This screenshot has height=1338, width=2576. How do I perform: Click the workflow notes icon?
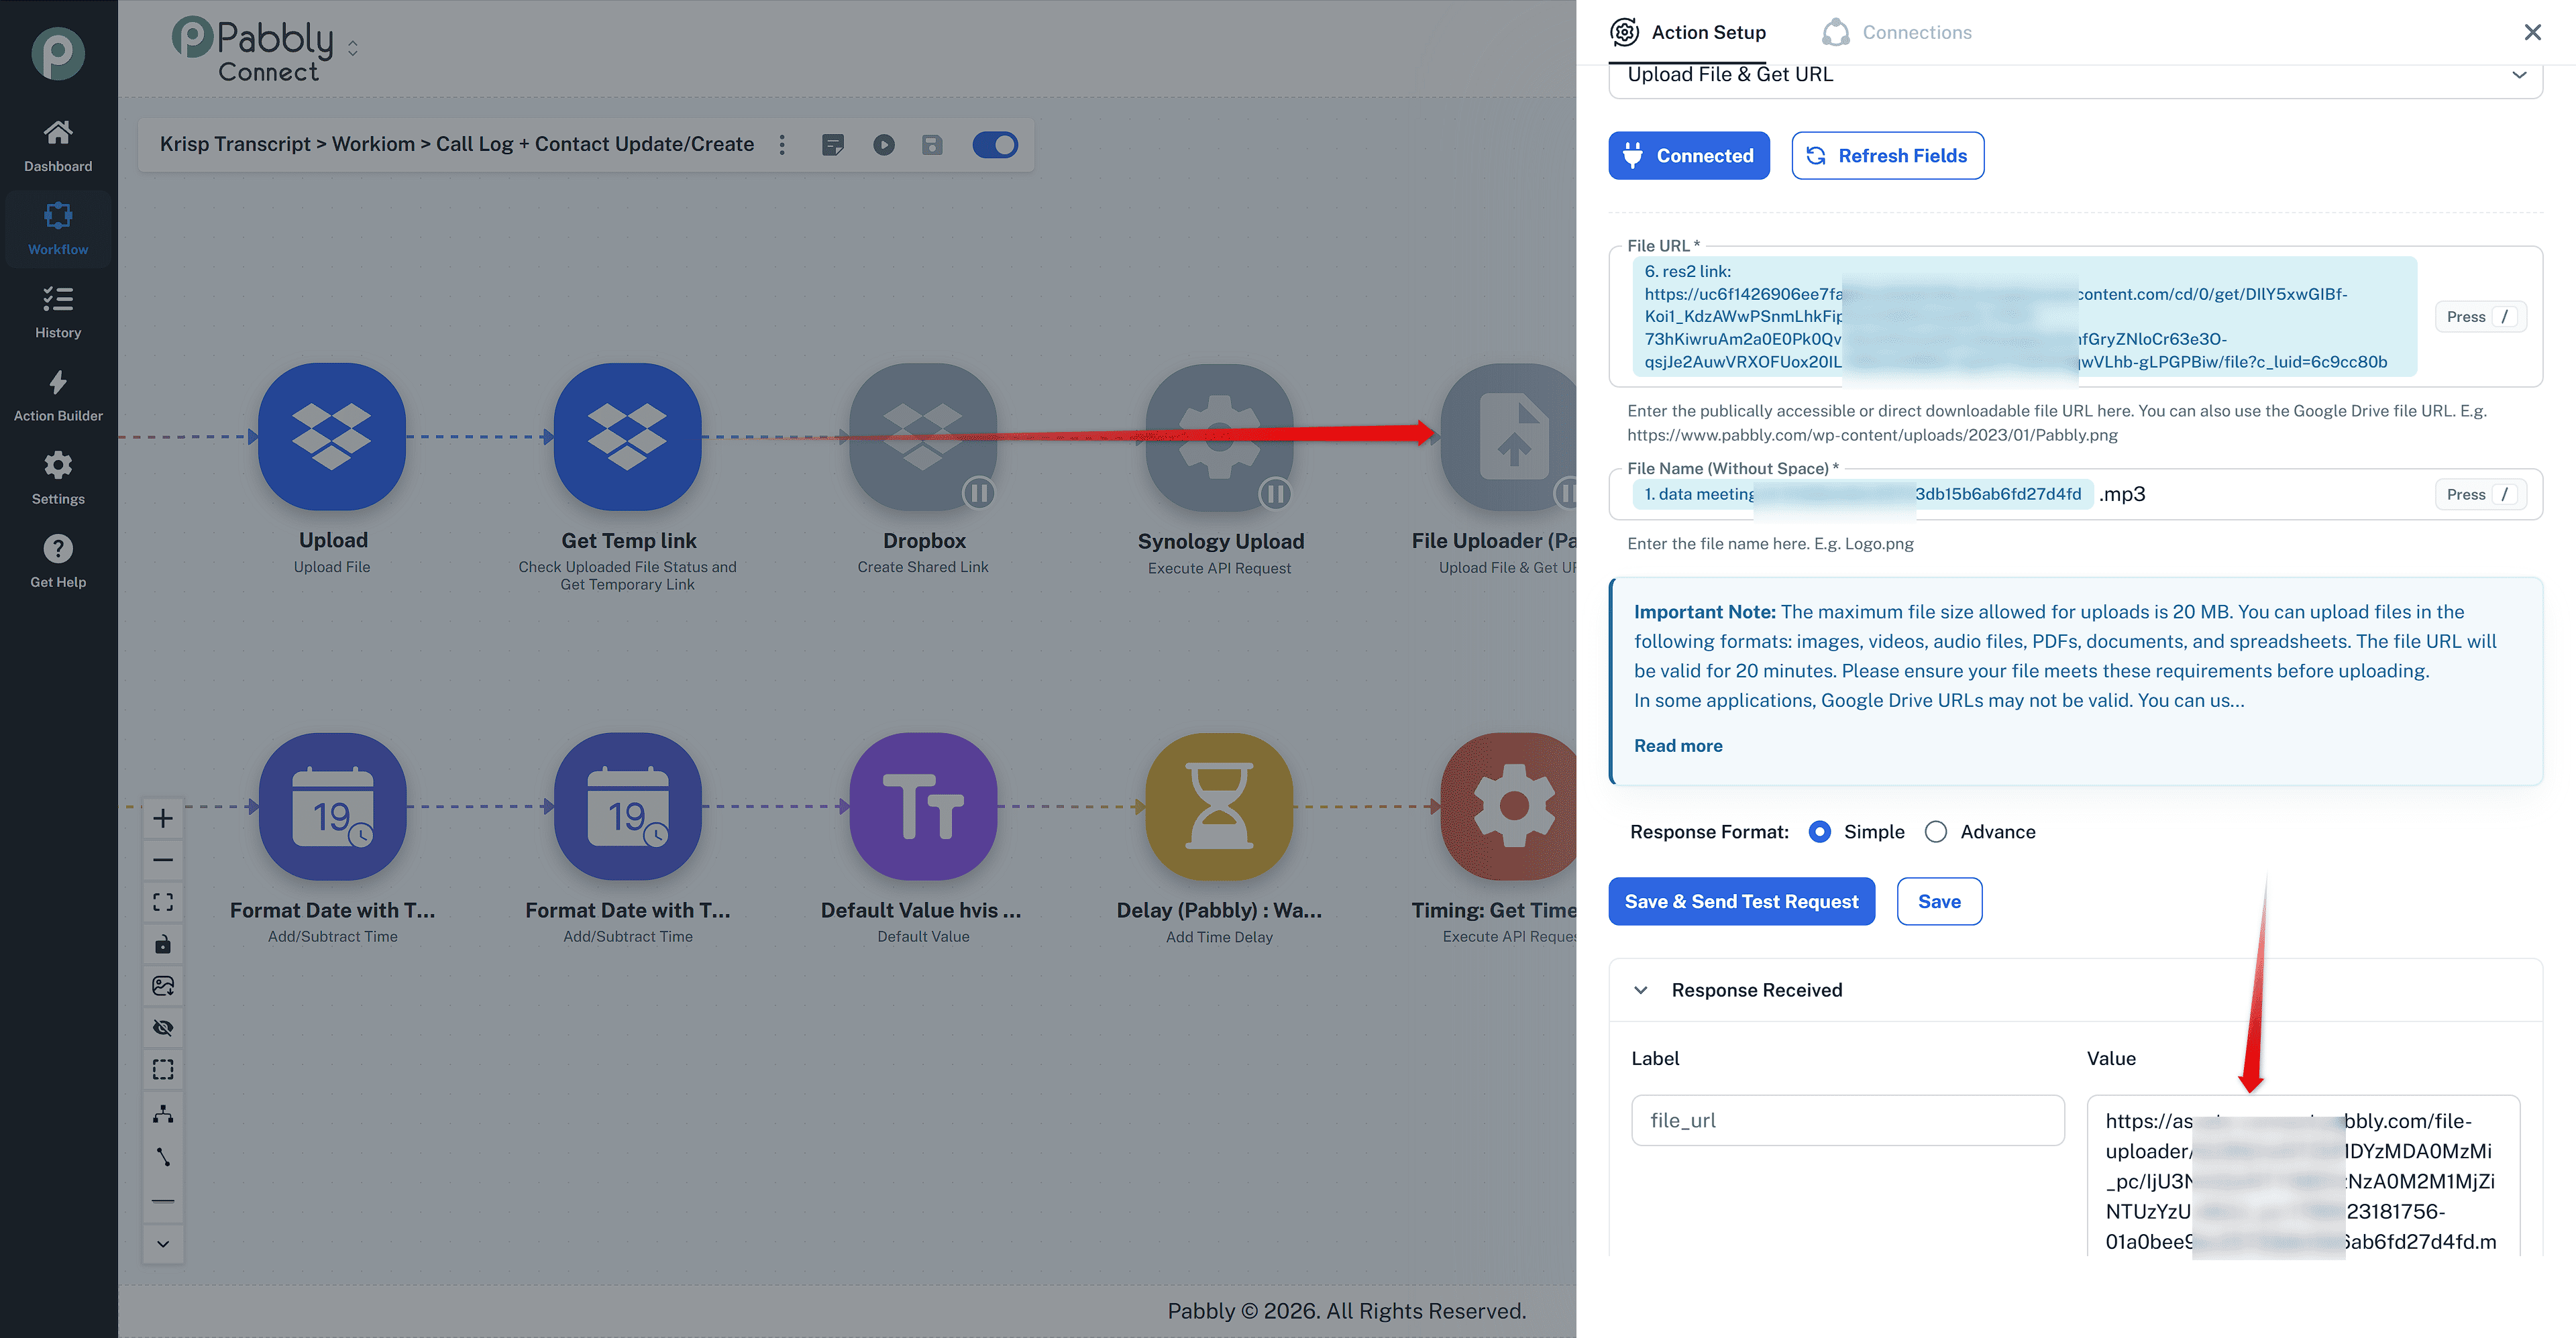(832, 145)
